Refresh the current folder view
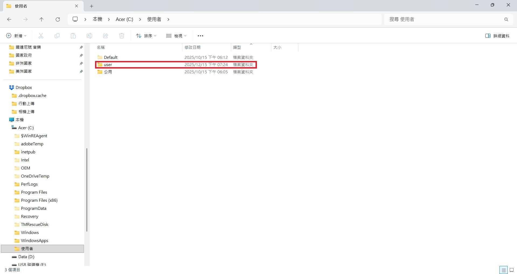Image resolution: width=517 pixels, height=274 pixels. 58,19
